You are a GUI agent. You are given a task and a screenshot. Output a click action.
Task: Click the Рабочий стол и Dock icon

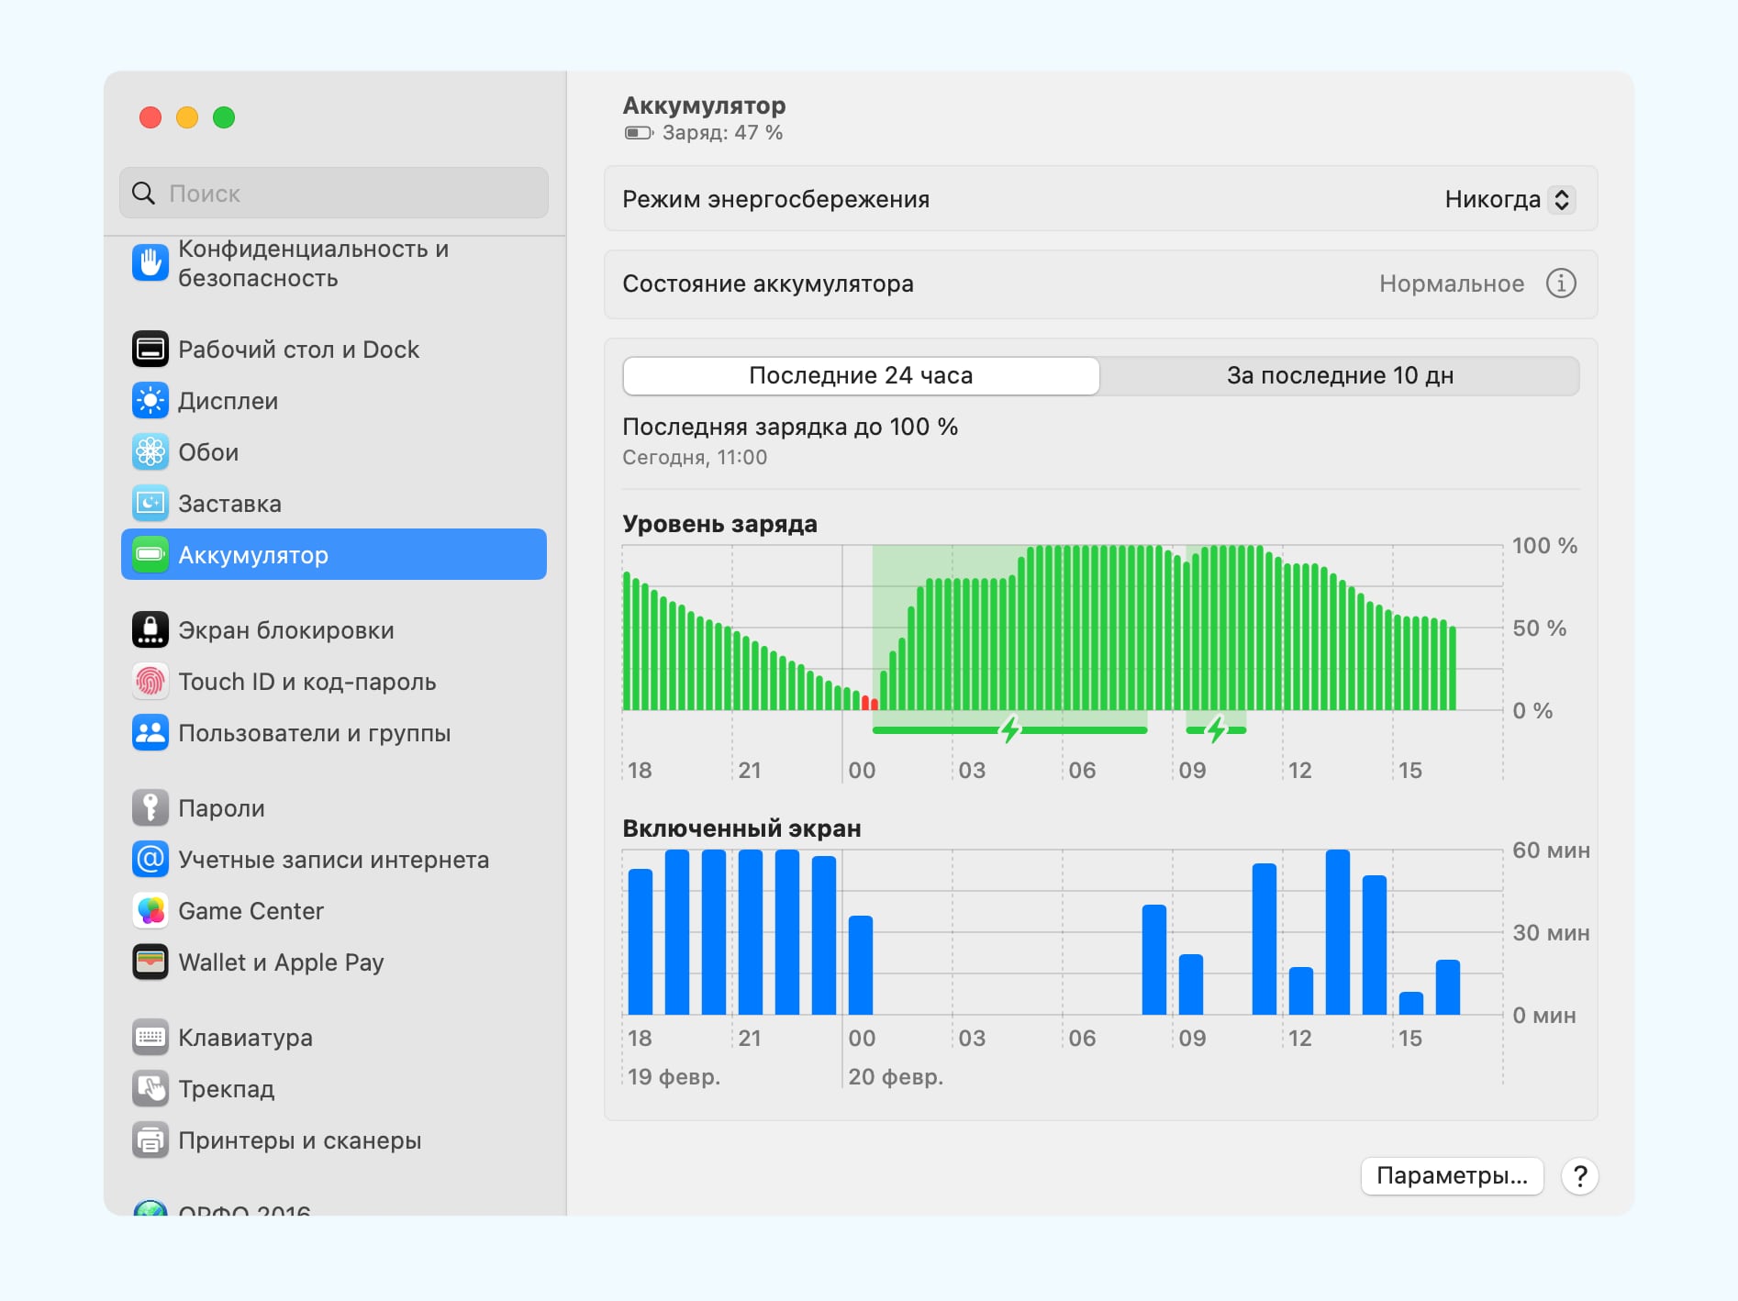(150, 350)
